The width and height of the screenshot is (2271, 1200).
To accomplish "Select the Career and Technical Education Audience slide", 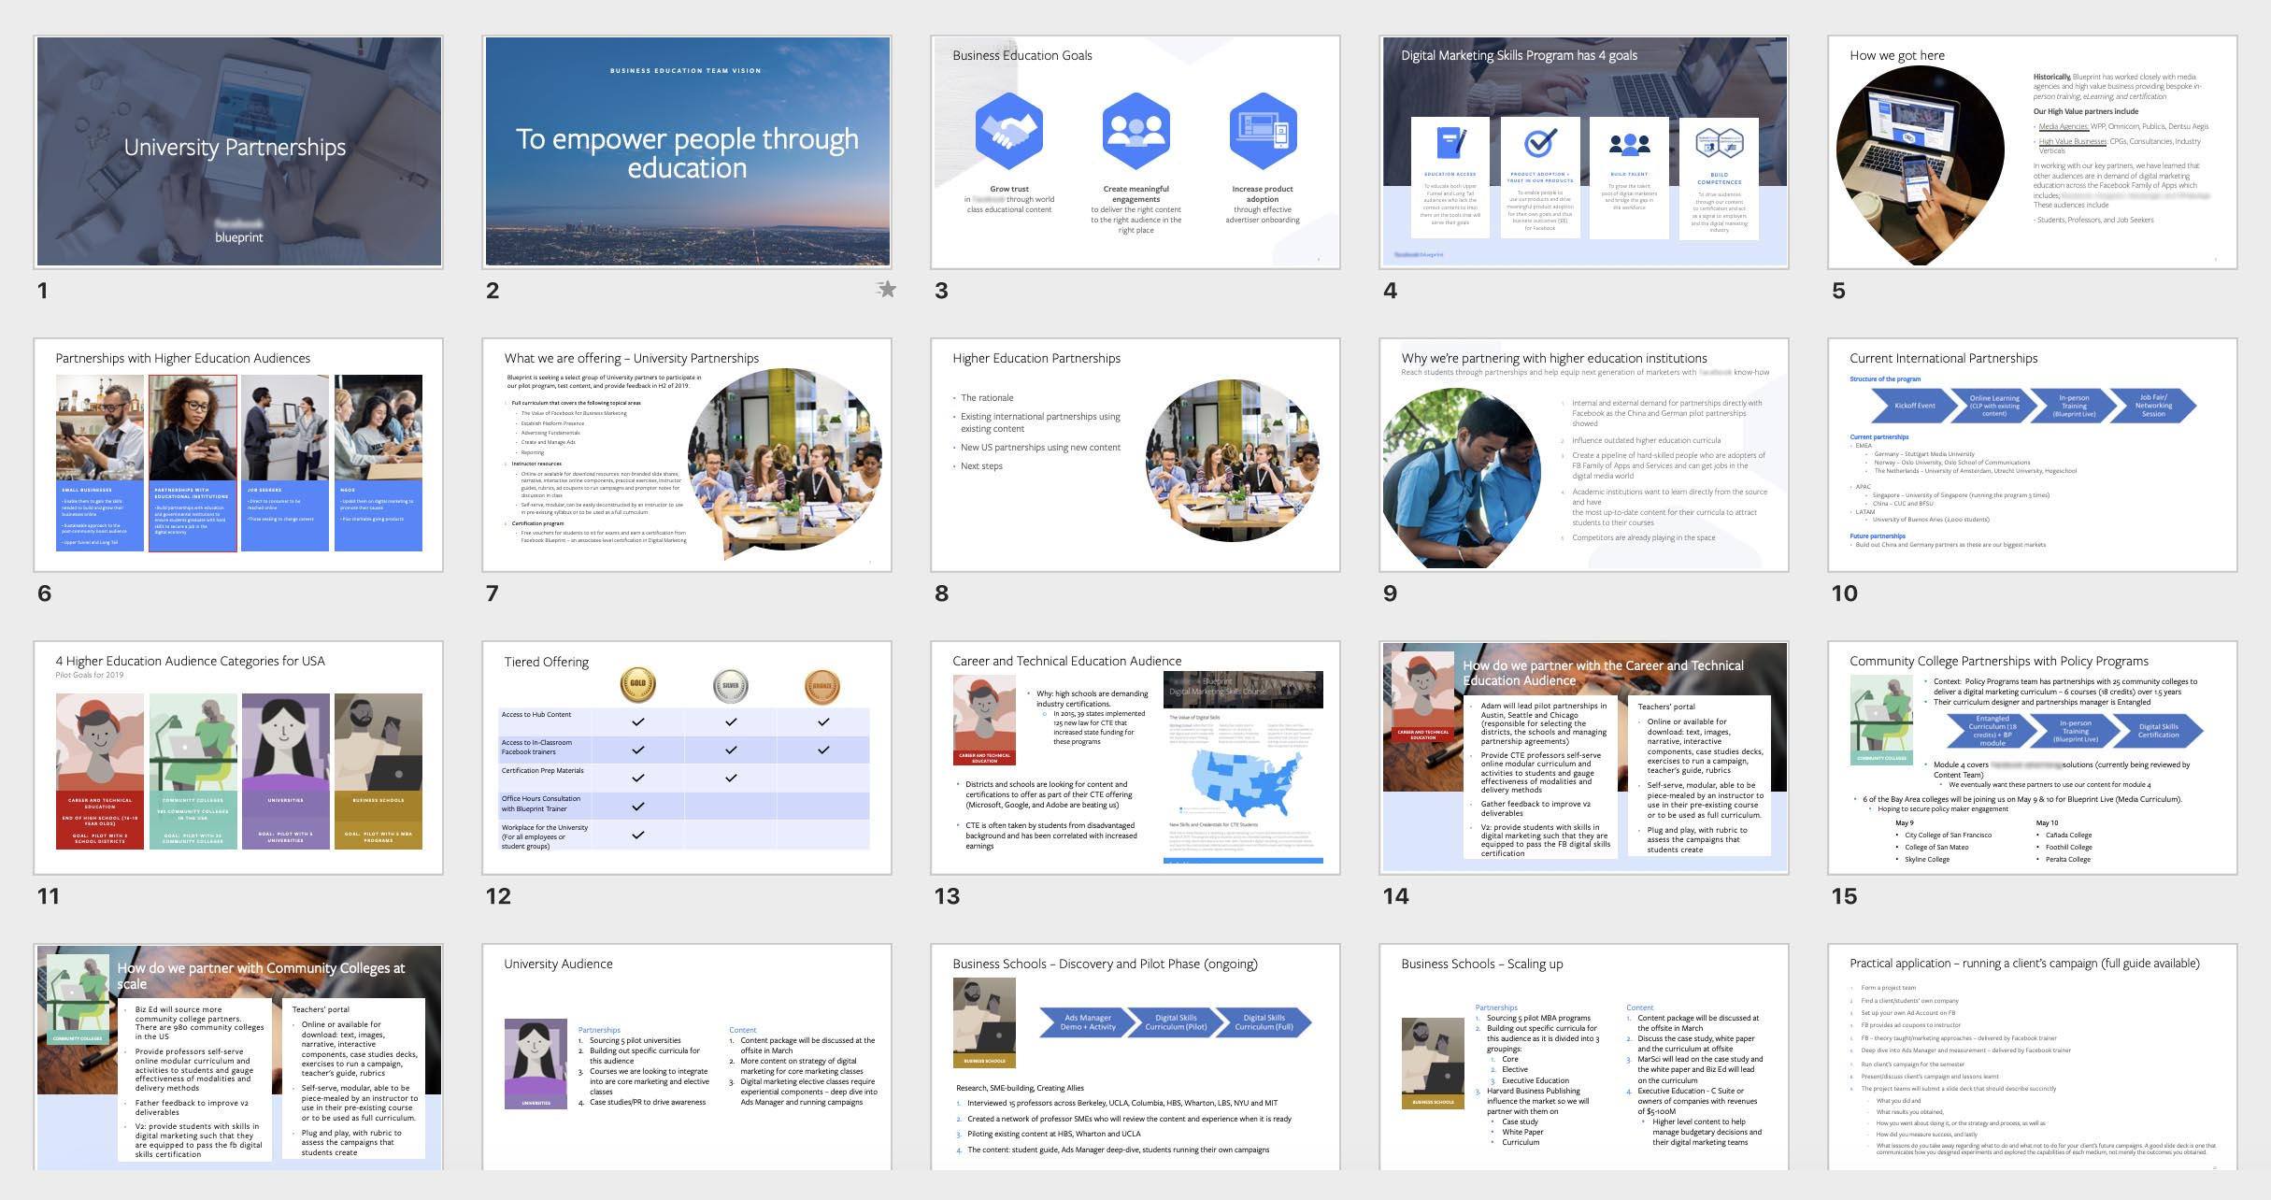I will [x=1135, y=757].
